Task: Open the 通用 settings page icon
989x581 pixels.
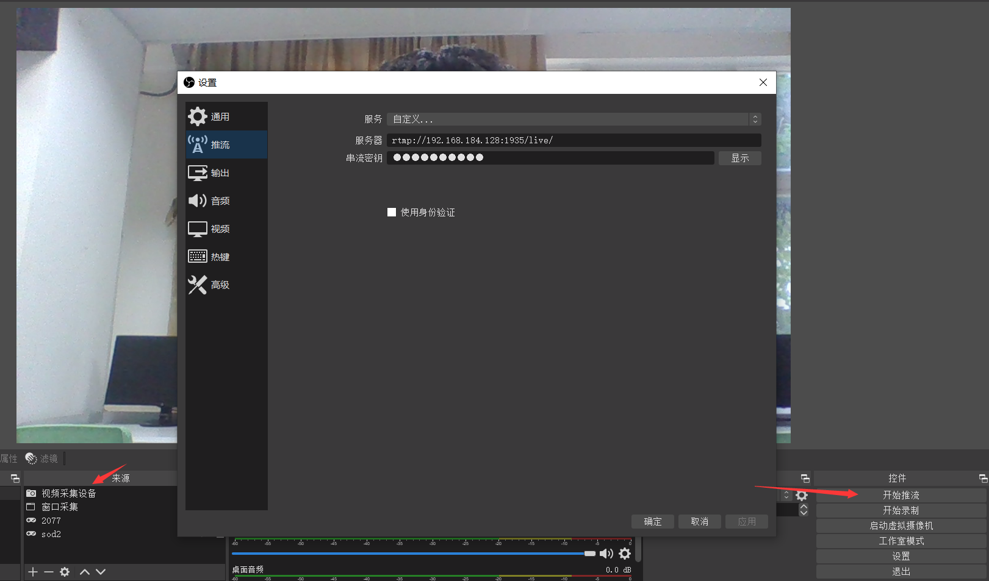Action: coord(198,116)
